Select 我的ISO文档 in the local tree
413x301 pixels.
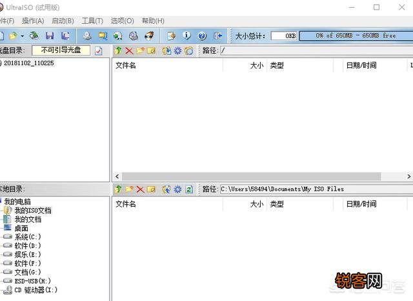coord(33,211)
